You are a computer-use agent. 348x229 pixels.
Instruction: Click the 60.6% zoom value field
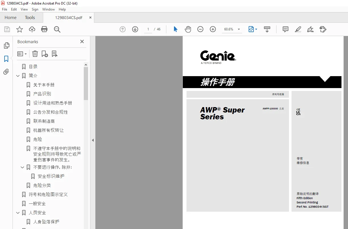pos(229,29)
